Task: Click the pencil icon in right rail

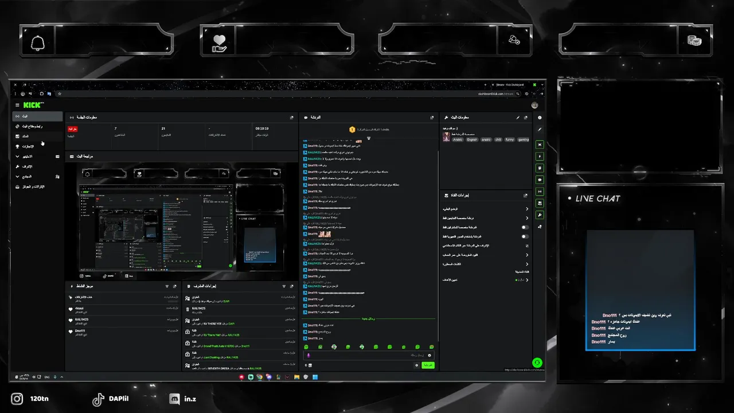Action: click(x=540, y=129)
